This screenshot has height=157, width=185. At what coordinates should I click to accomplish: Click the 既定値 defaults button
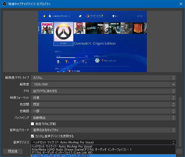13,151
